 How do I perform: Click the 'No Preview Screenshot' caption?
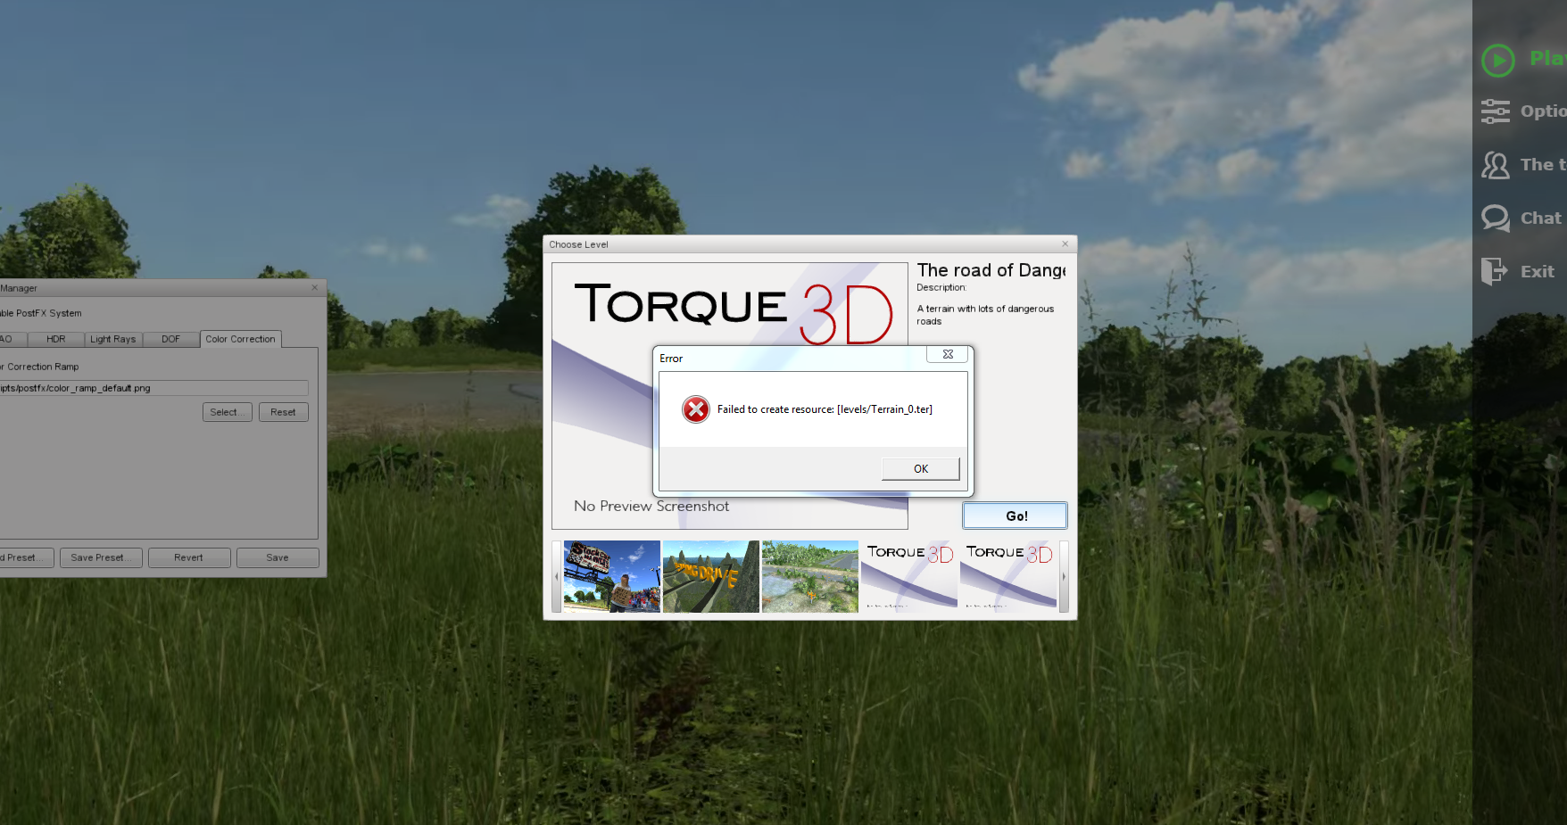click(x=651, y=506)
